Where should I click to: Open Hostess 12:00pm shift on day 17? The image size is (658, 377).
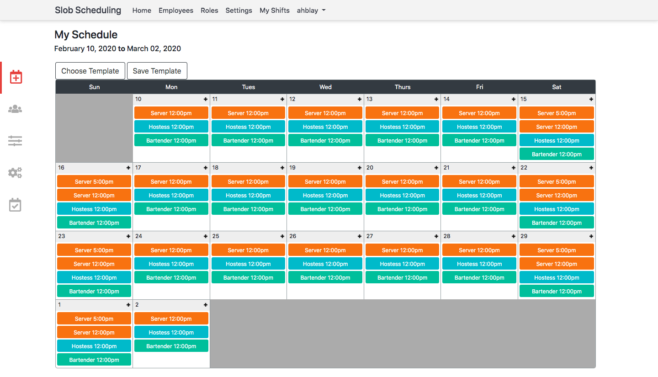click(x=171, y=195)
